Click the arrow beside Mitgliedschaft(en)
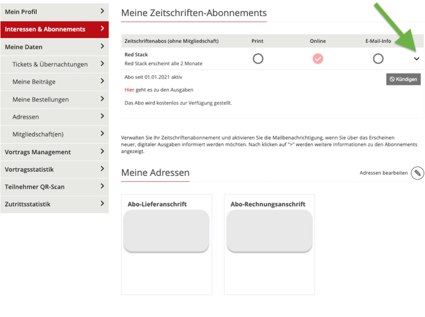Viewport: 425px width, 317px height. click(102, 134)
